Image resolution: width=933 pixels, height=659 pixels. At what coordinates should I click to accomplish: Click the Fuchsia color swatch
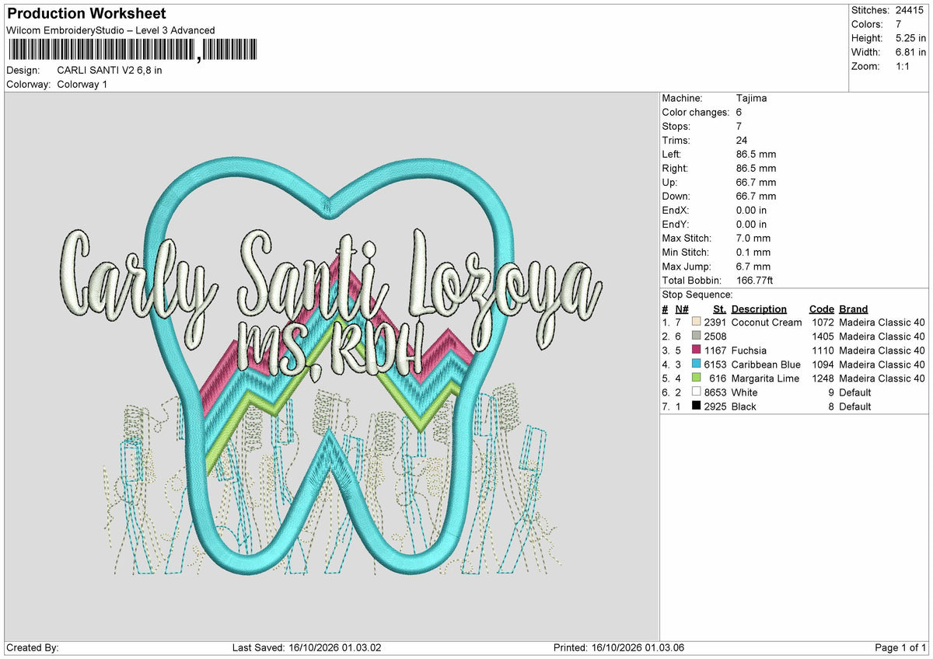pos(696,350)
